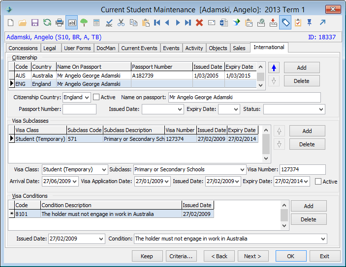Move citizenship row up with blue arrow
The width and height of the screenshot is (346, 267).
(274, 68)
